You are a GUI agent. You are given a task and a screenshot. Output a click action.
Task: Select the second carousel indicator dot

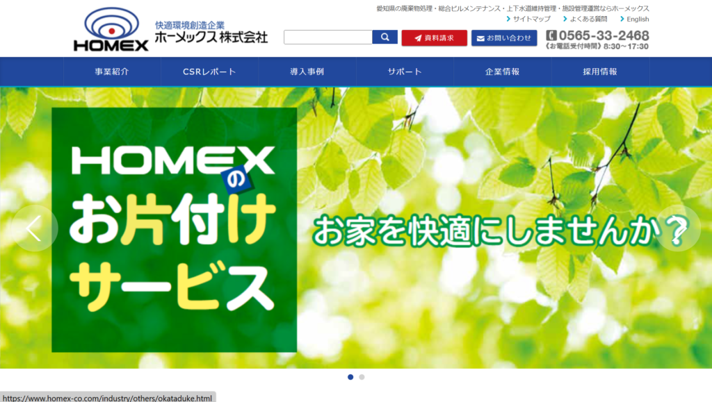362,377
